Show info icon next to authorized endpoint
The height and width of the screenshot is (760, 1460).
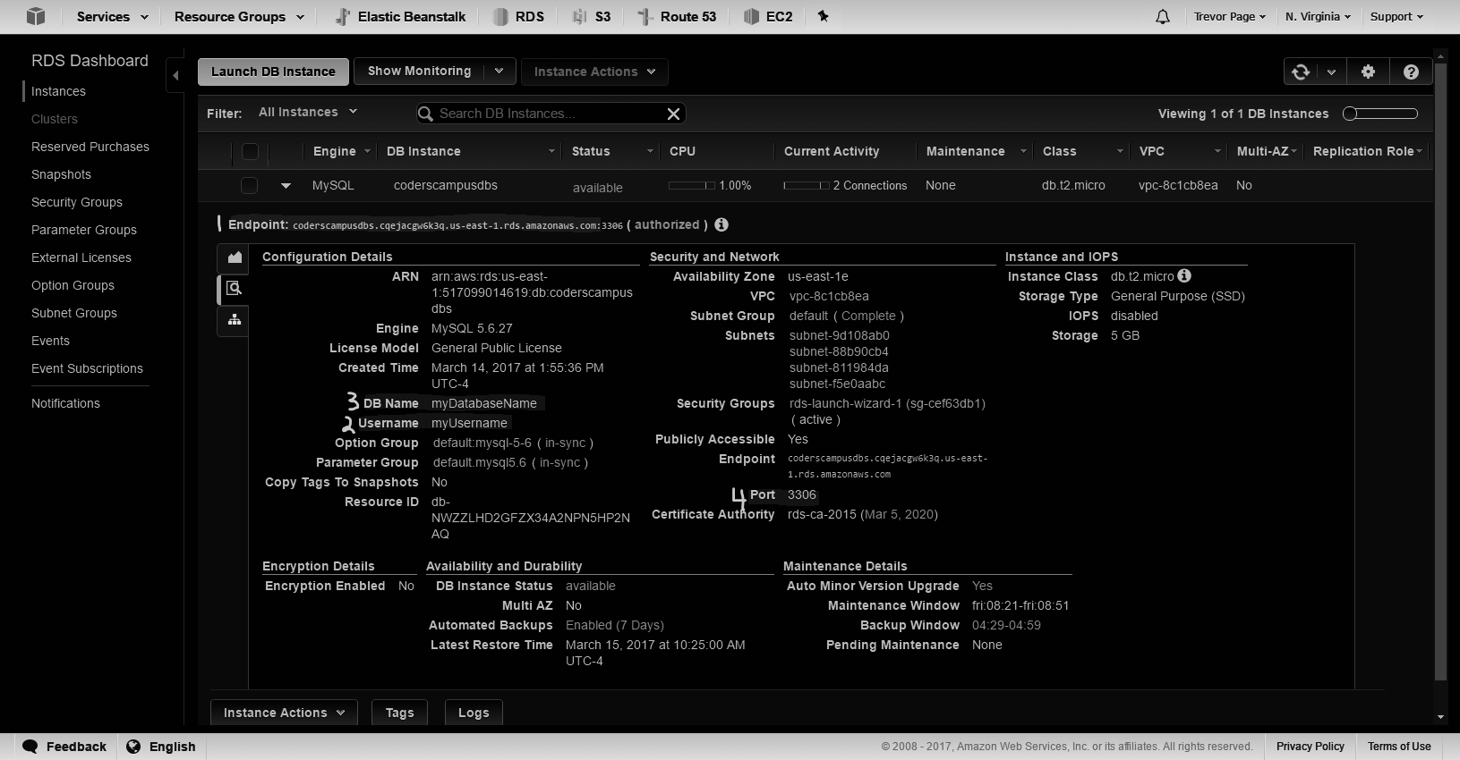click(x=721, y=224)
